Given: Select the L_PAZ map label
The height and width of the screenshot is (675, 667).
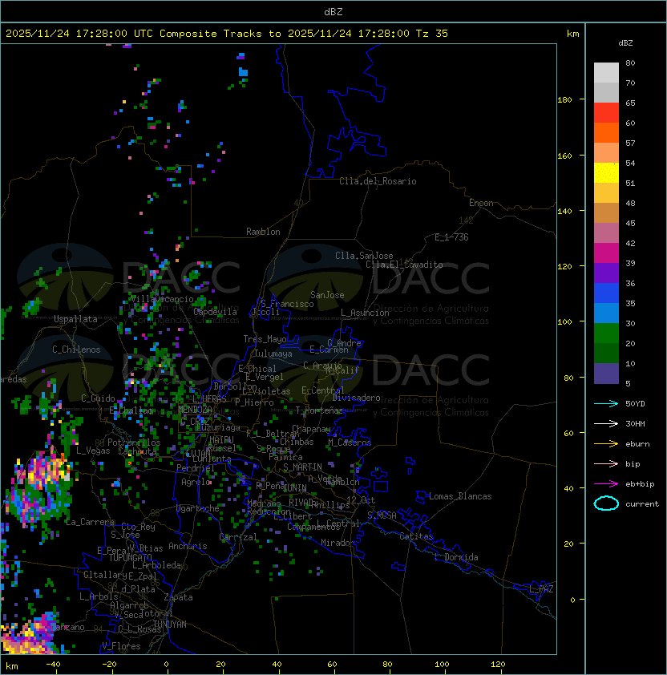Looking at the screenshot, I should (541, 588).
